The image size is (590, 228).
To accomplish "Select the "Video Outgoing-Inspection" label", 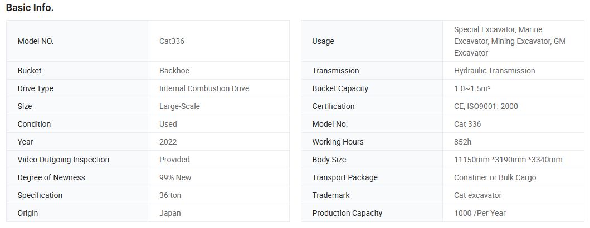I will tap(63, 160).
